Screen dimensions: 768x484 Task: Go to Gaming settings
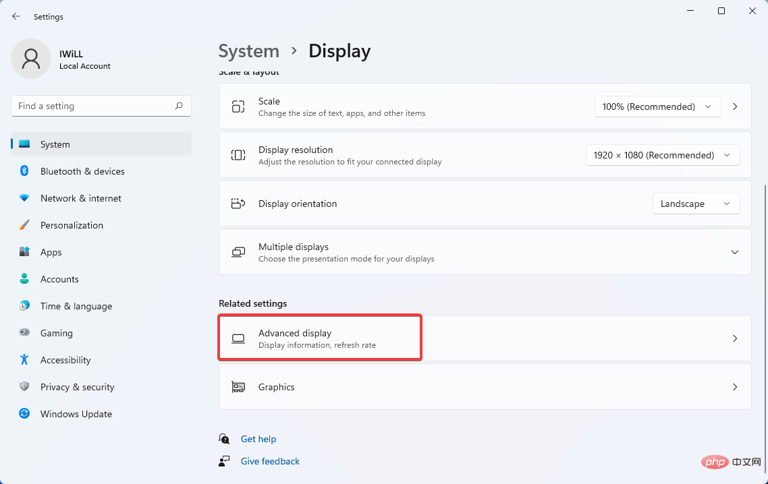pos(101,332)
